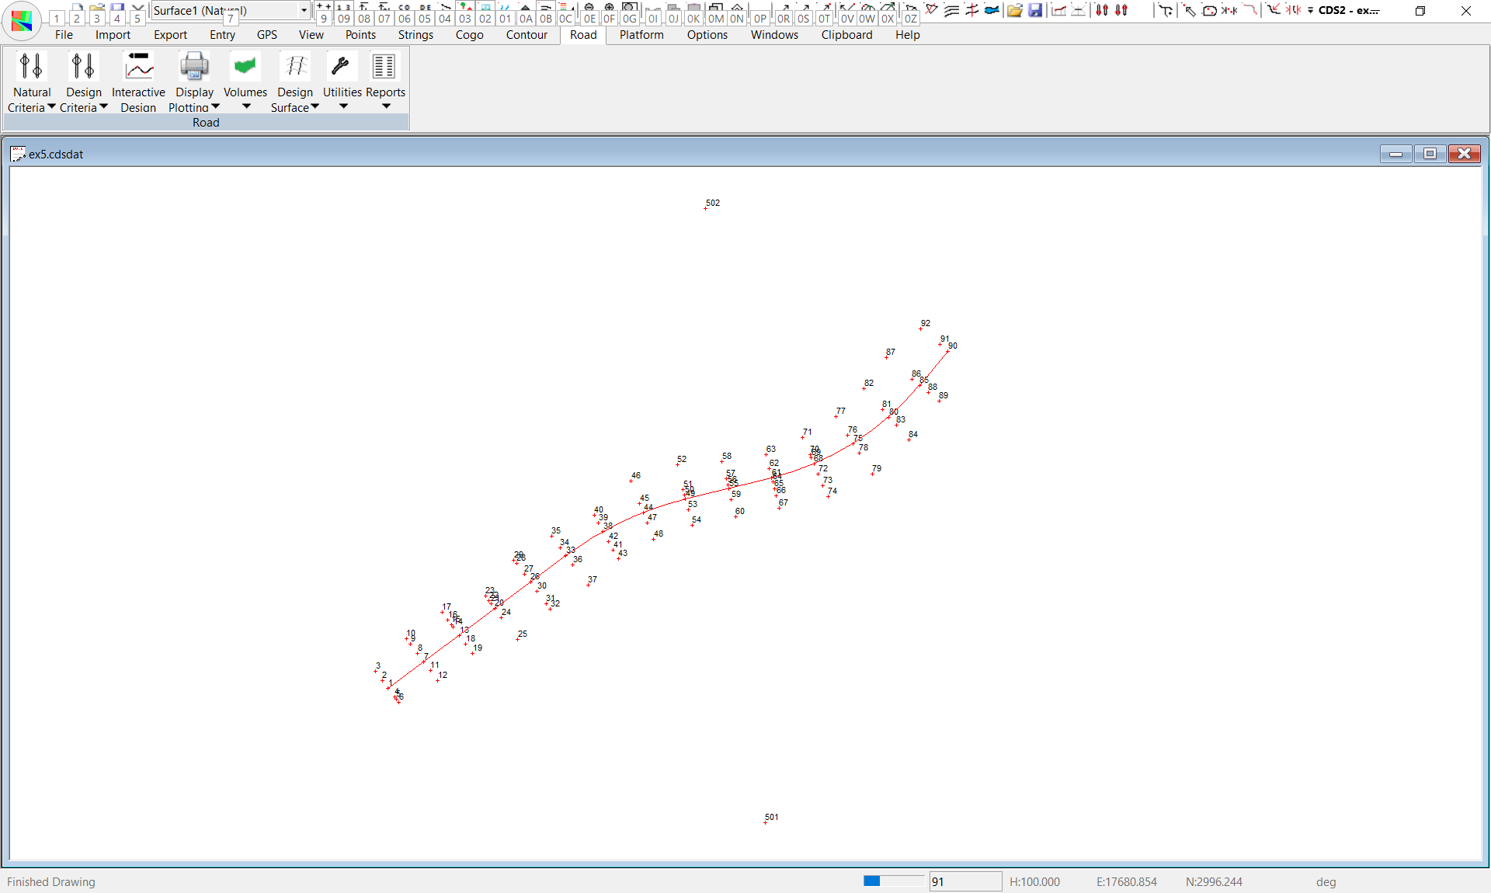The image size is (1491, 893).
Task: Click the Design Criteria sliders icon
Action: pyautogui.click(x=83, y=67)
